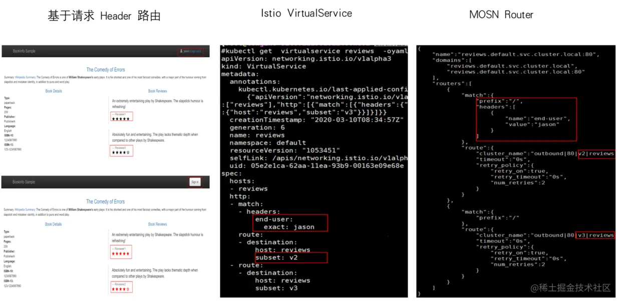
Task: Click the 'subset: v3' line
Action: pos(276,288)
